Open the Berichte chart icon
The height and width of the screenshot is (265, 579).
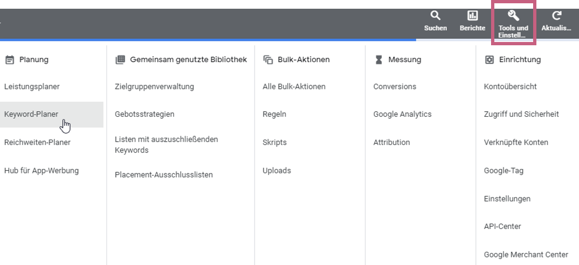472,16
